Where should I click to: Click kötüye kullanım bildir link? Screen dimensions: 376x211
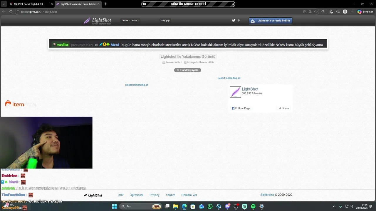pyautogui.click(x=199, y=62)
